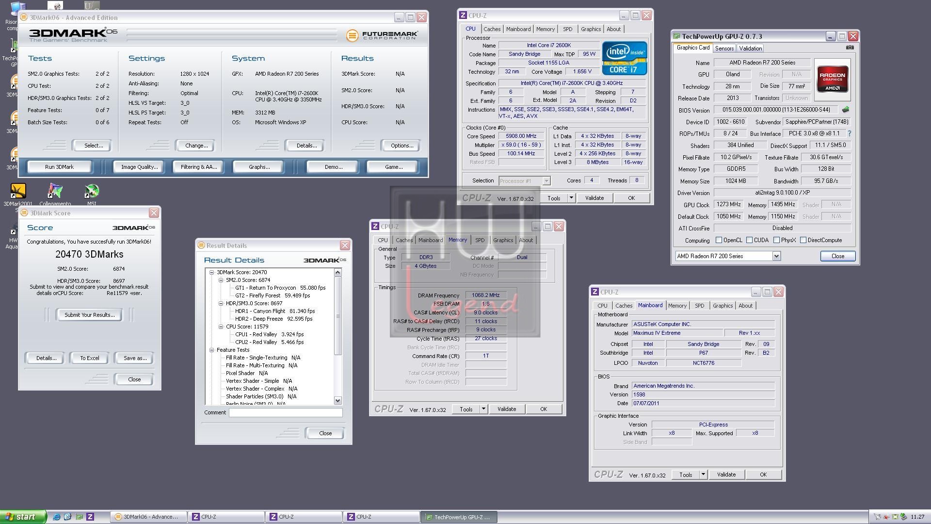Open the Processor #1 selection dropdown
The width and height of the screenshot is (931, 524).
[x=546, y=181]
